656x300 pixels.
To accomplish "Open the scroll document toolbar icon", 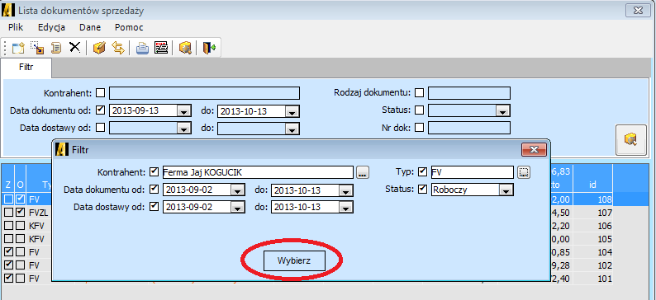I will (x=56, y=48).
